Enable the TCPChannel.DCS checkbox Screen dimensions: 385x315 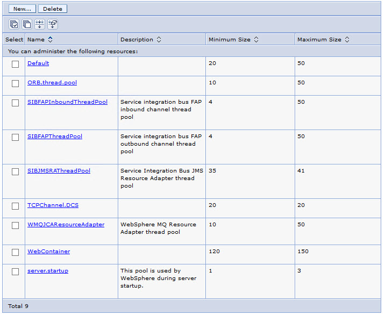[15, 206]
